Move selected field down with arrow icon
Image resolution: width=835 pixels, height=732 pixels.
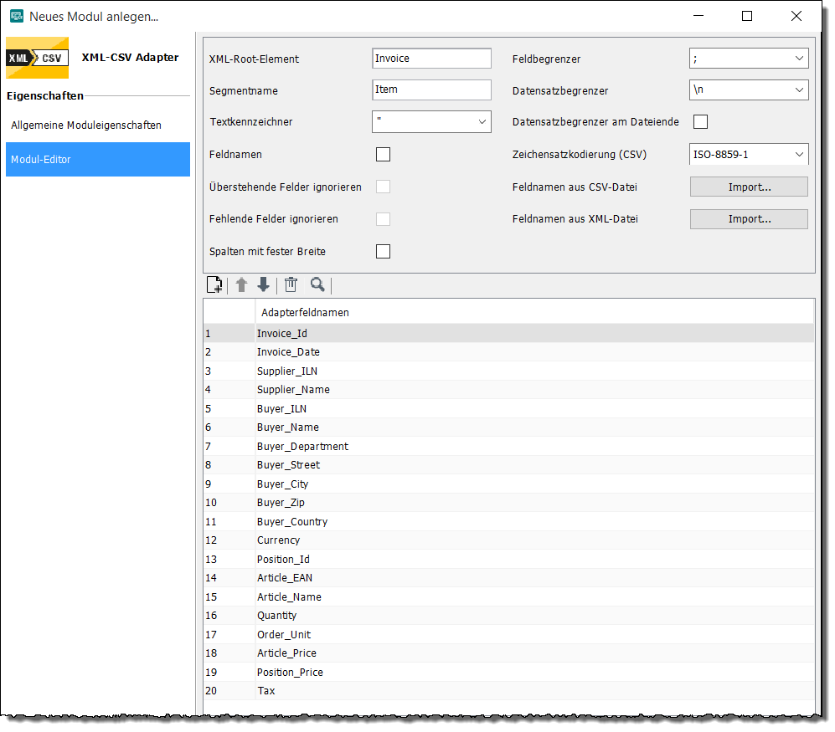tap(263, 285)
